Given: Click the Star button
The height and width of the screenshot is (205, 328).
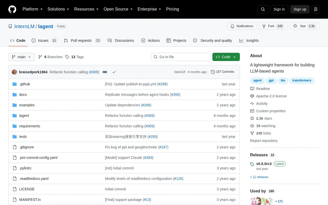Looking at the screenshot, I should click(305, 26).
